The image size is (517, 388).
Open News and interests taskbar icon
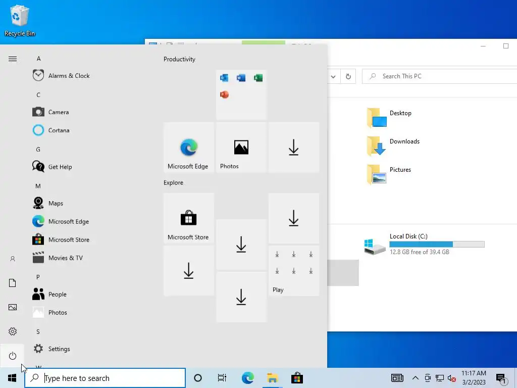[x=397, y=378]
